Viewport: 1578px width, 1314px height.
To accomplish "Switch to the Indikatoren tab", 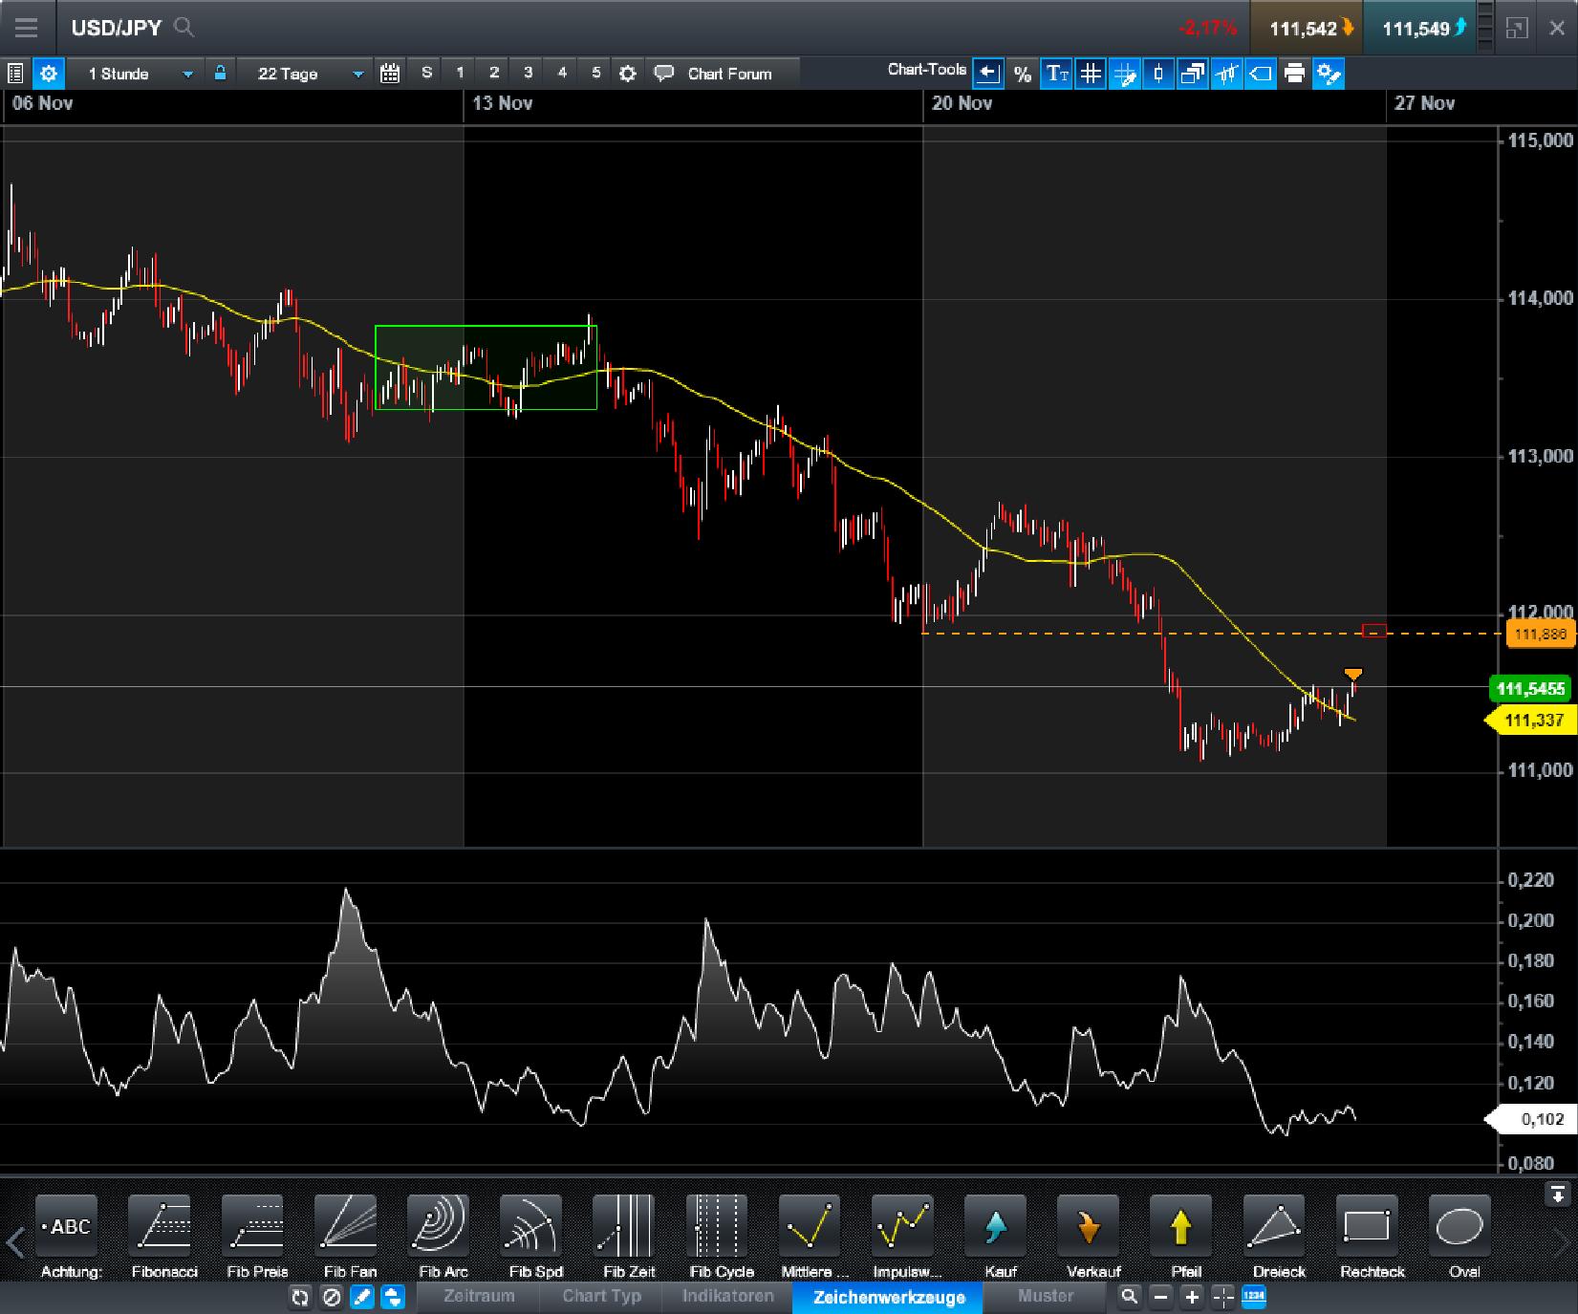I will pyautogui.click(x=727, y=1297).
